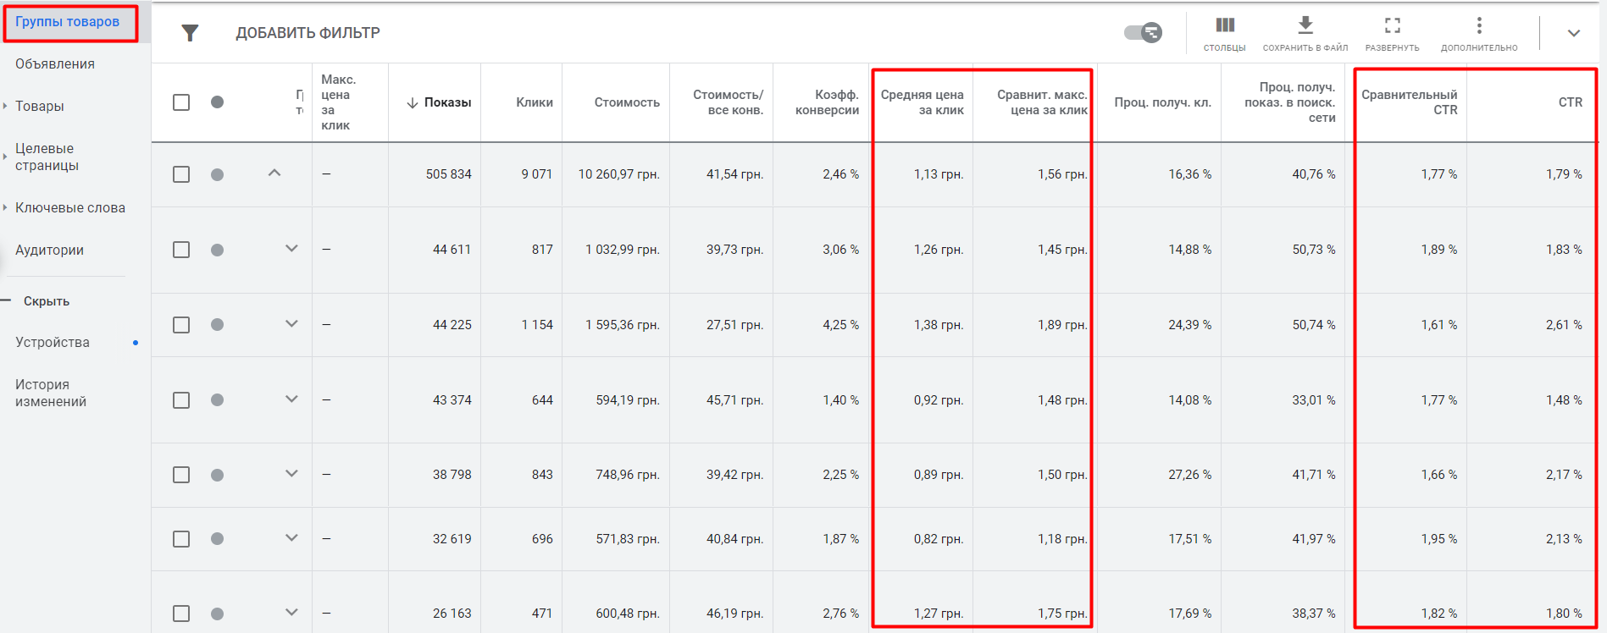Go to Ключевые слова section

(x=70, y=208)
